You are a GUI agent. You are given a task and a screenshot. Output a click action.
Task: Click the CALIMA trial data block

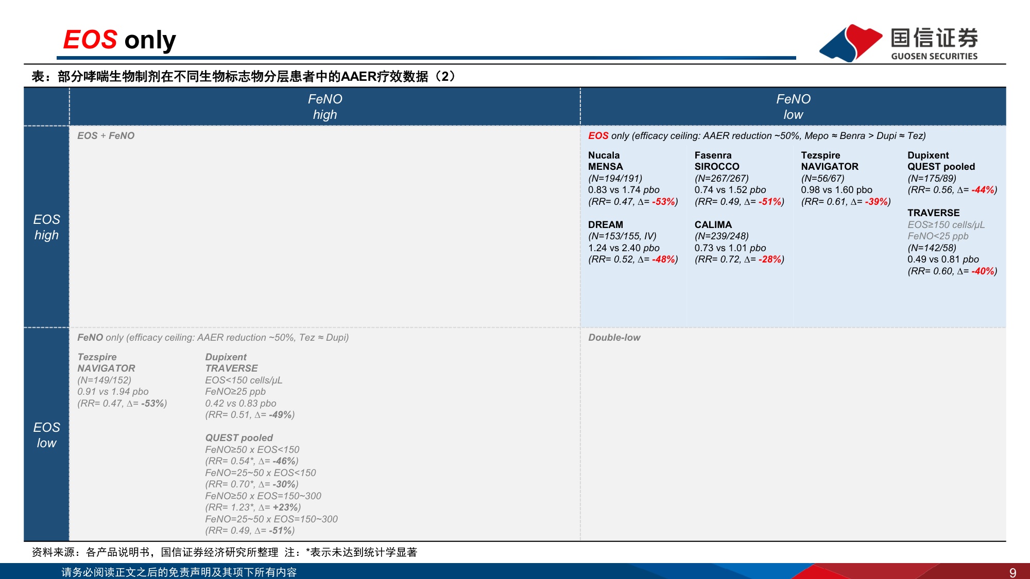click(x=739, y=242)
